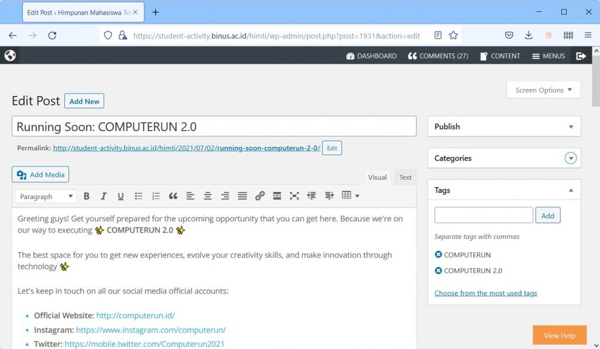Apply italic formatting to text
This screenshot has width=600, height=349.
(x=104, y=196)
